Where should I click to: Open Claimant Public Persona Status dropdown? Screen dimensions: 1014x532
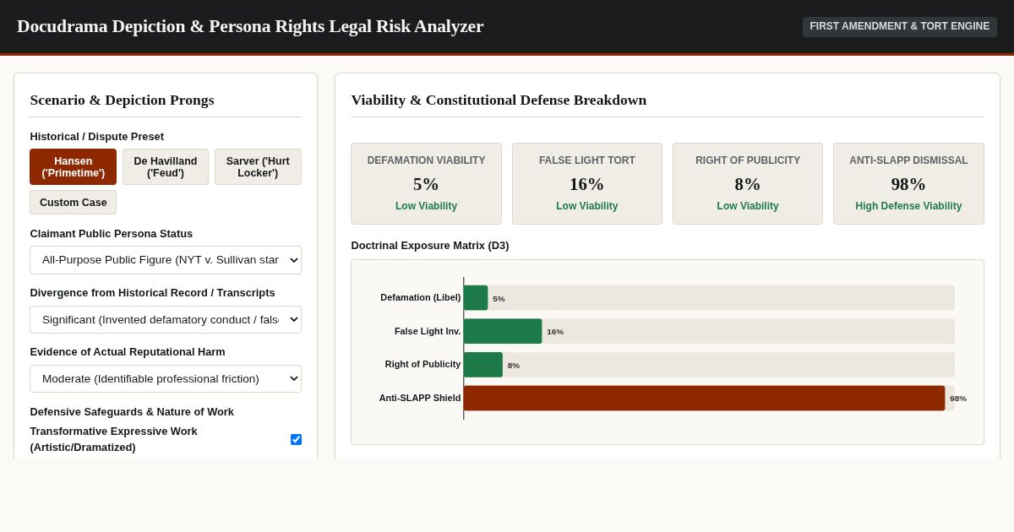[166, 260]
